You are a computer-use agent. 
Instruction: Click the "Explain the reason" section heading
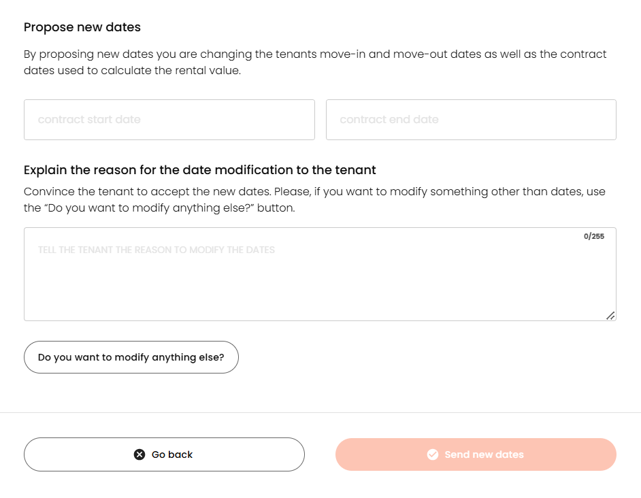200,170
